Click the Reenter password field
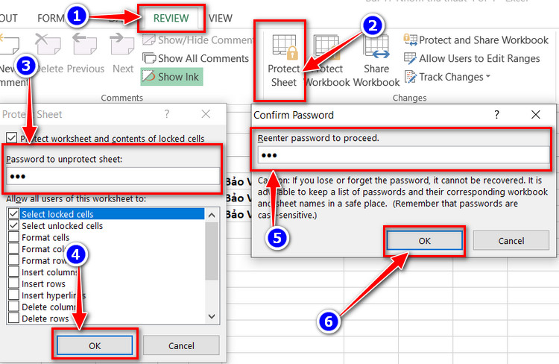The height and width of the screenshot is (364, 559). click(403, 155)
